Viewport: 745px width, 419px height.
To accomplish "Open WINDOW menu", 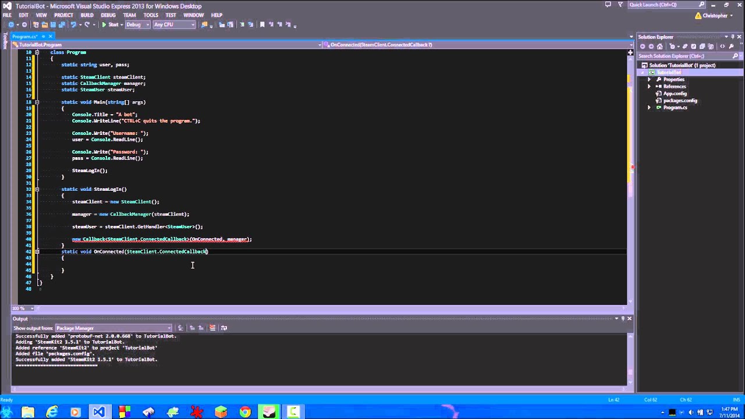I will 193,15.
